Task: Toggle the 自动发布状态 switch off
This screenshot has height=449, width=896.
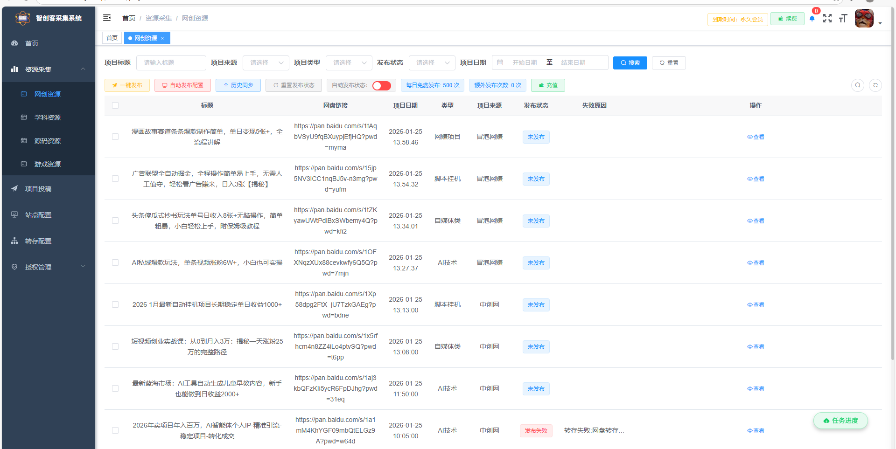Action: click(x=381, y=86)
